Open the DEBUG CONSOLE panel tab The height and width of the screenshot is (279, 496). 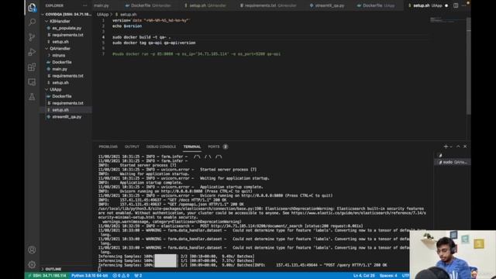pos(161,146)
